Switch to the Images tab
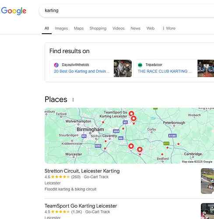 tap(61, 28)
